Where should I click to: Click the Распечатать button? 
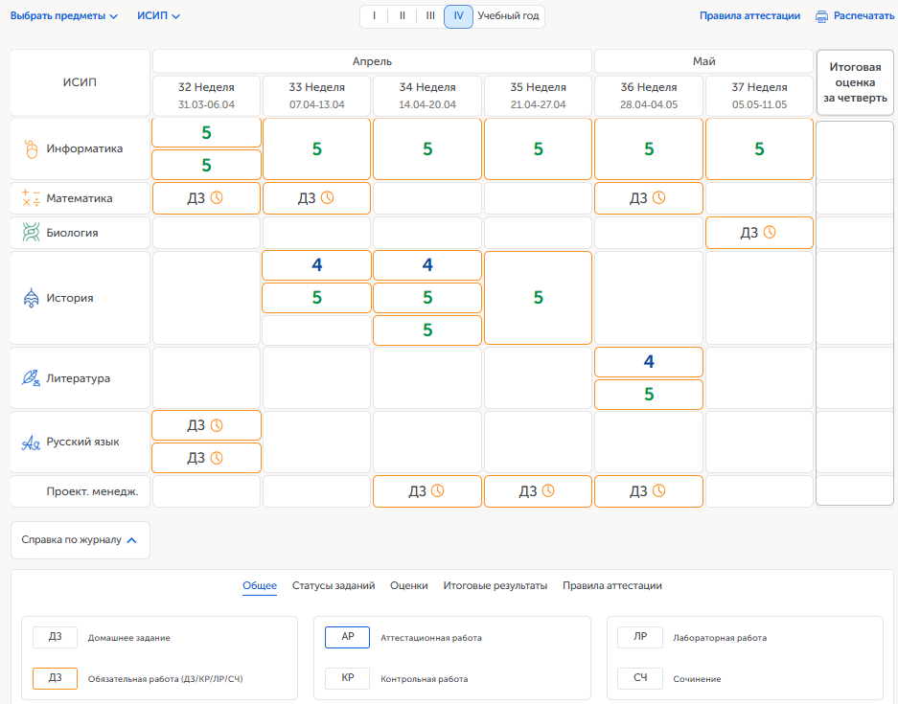863,16
